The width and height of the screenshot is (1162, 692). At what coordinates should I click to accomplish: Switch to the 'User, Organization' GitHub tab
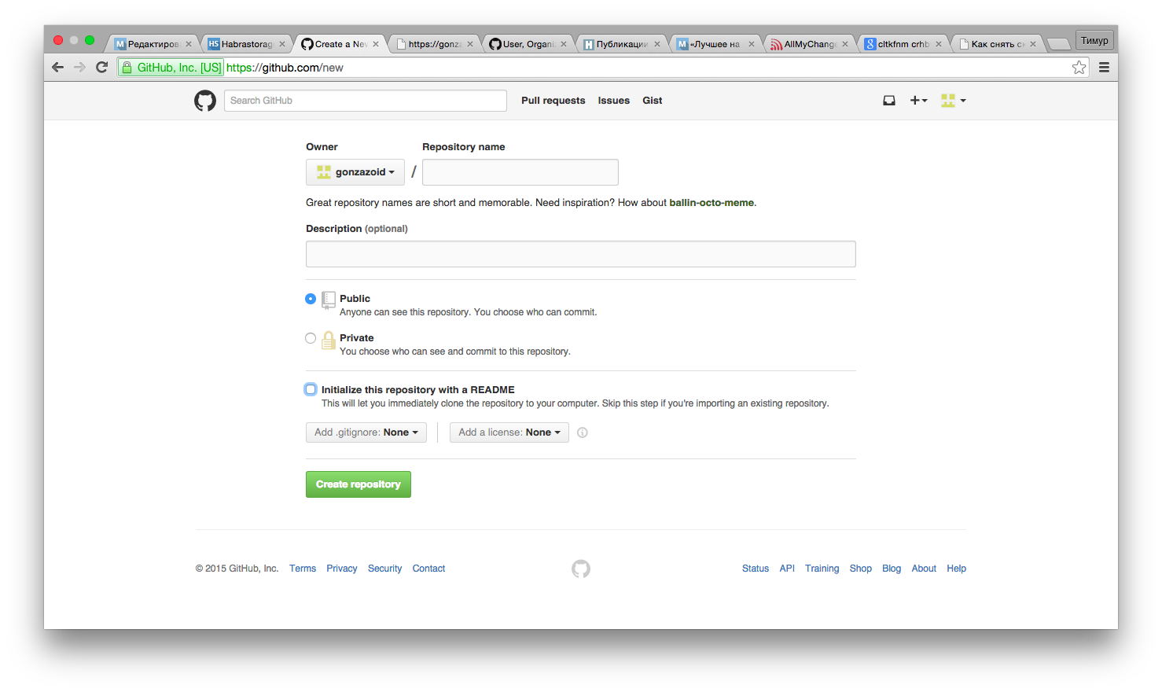point(528,44)
